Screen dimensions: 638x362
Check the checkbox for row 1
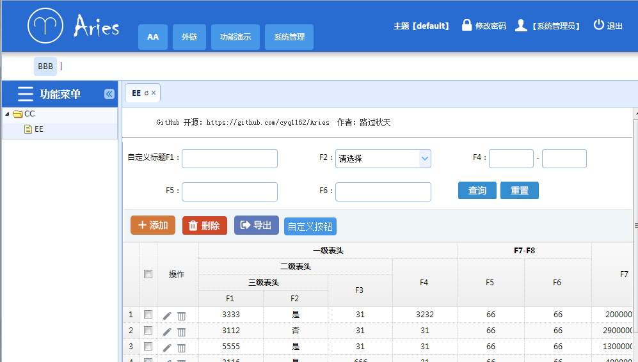148,315
